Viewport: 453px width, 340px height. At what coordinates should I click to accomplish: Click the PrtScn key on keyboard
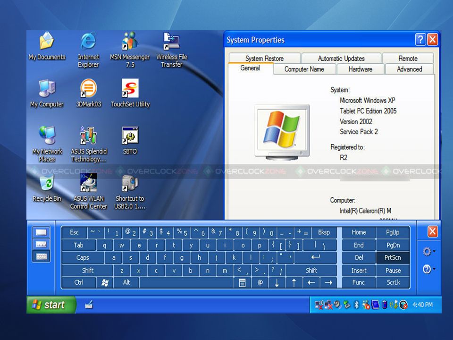[393, 257]
